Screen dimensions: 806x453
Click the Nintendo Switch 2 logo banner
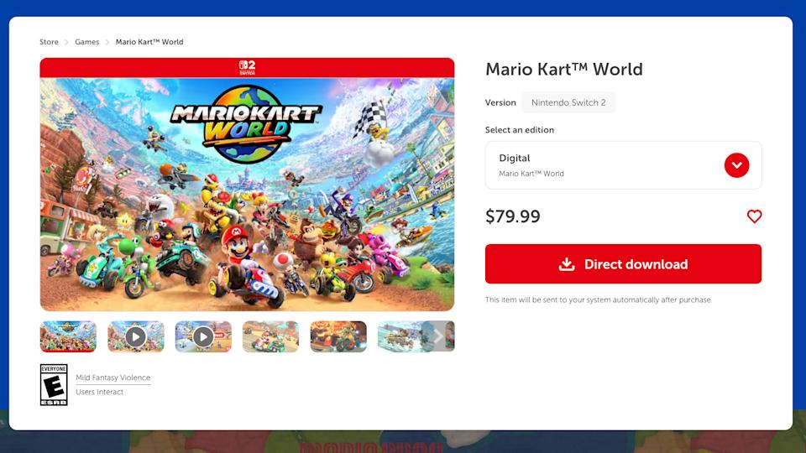click(247, 68)
